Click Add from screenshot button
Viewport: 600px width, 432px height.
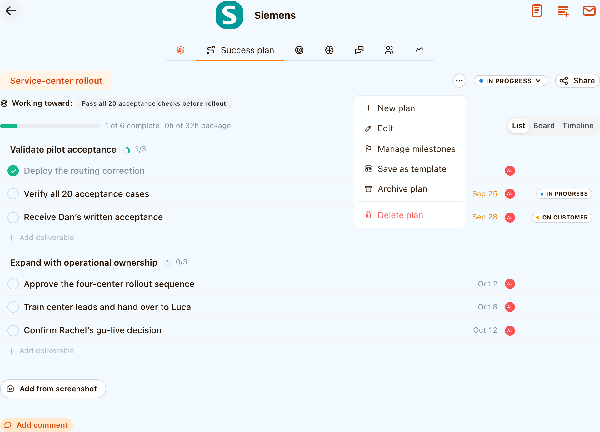53,389
